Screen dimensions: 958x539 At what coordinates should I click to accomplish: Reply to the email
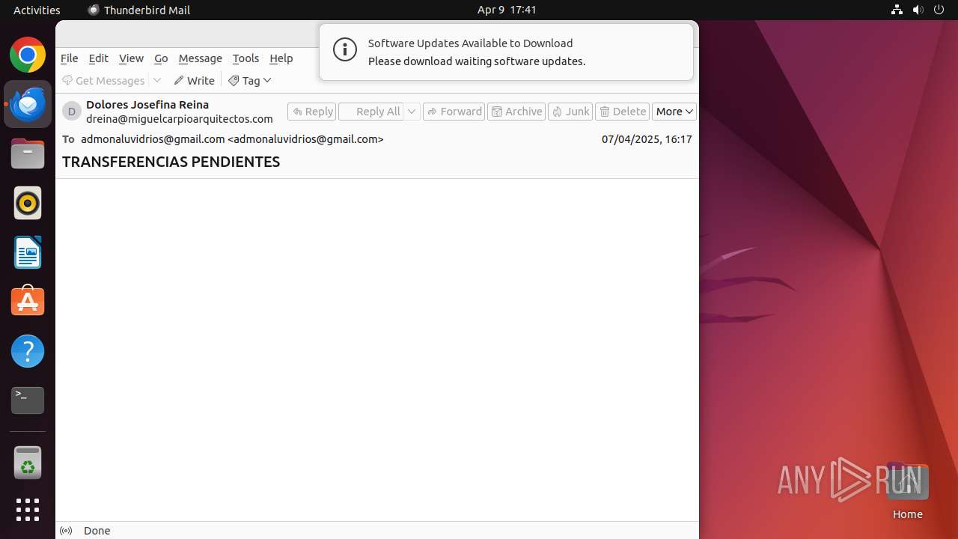pos(312,112)
